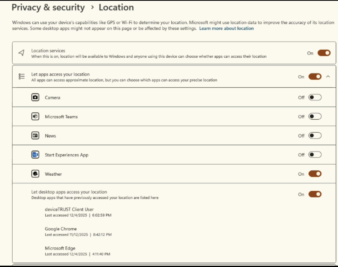338x267 pixels.
Task: Click the Camera app icon
Action: (35, 97)
